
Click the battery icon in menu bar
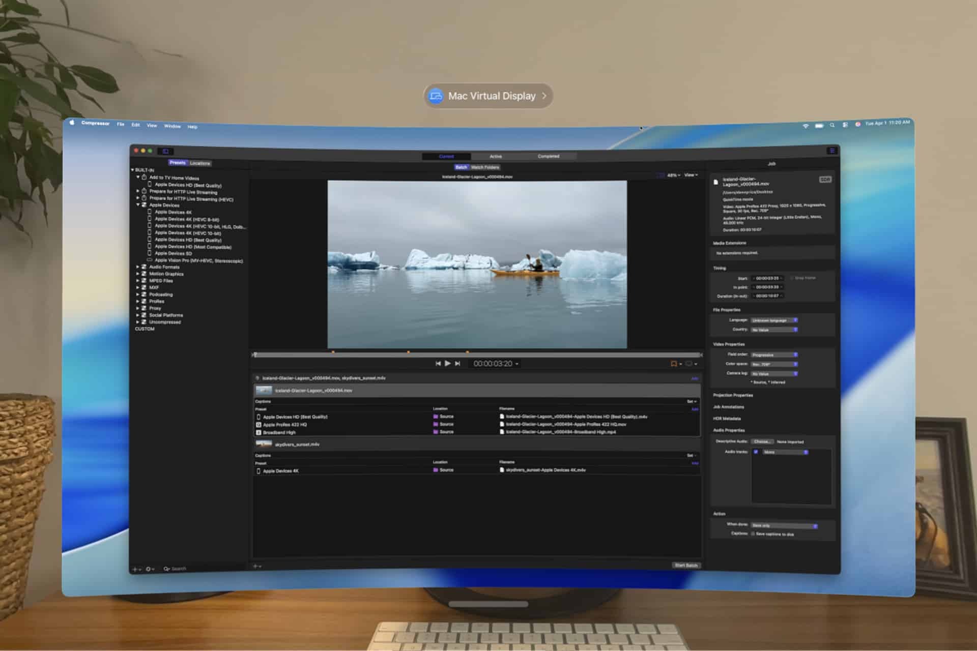819,126
